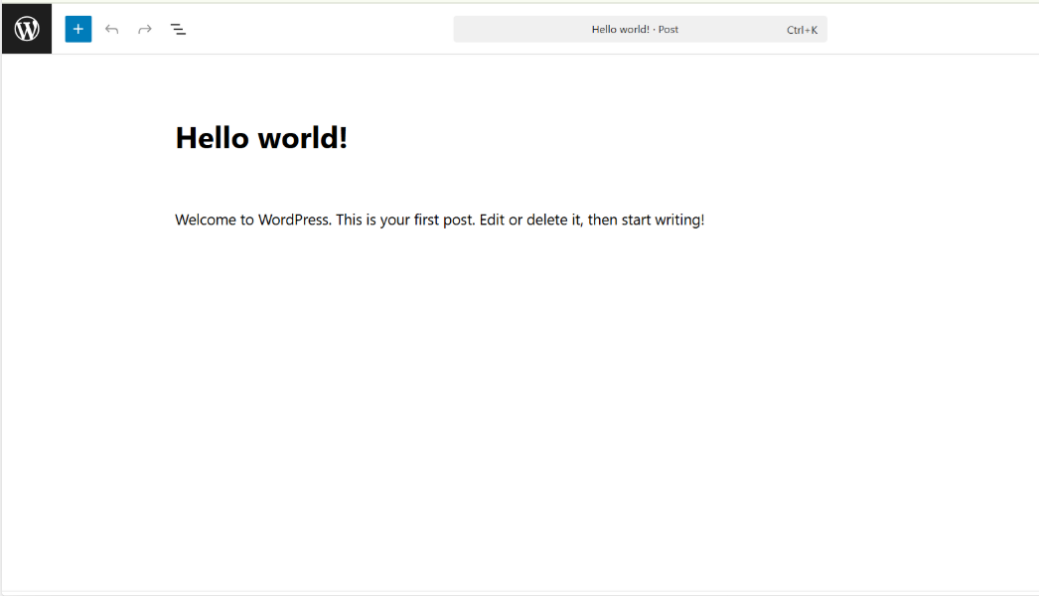The height and width of the screenshot is (596, 1039).
Task: Click the Ctrl+K shortcut hint
Action: (802, 30)
